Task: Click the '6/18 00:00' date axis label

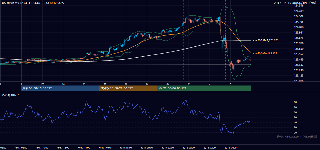Action: pyautogui.click(x=189, y=147)
